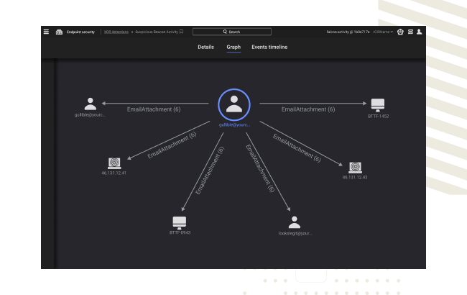
Task: Select the Graph tab
Action: pyautogui.click(x=233, y=47)
